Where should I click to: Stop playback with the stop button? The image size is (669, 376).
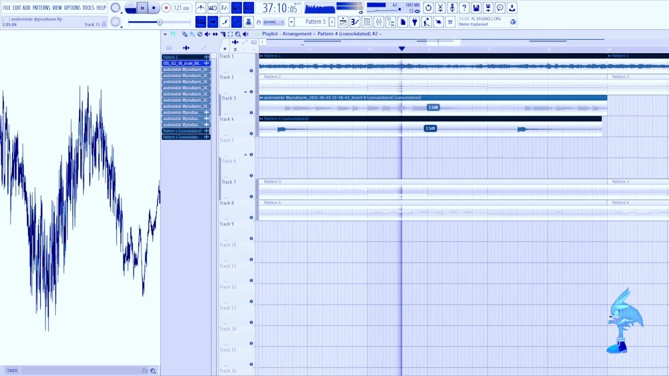pos(154,8)
